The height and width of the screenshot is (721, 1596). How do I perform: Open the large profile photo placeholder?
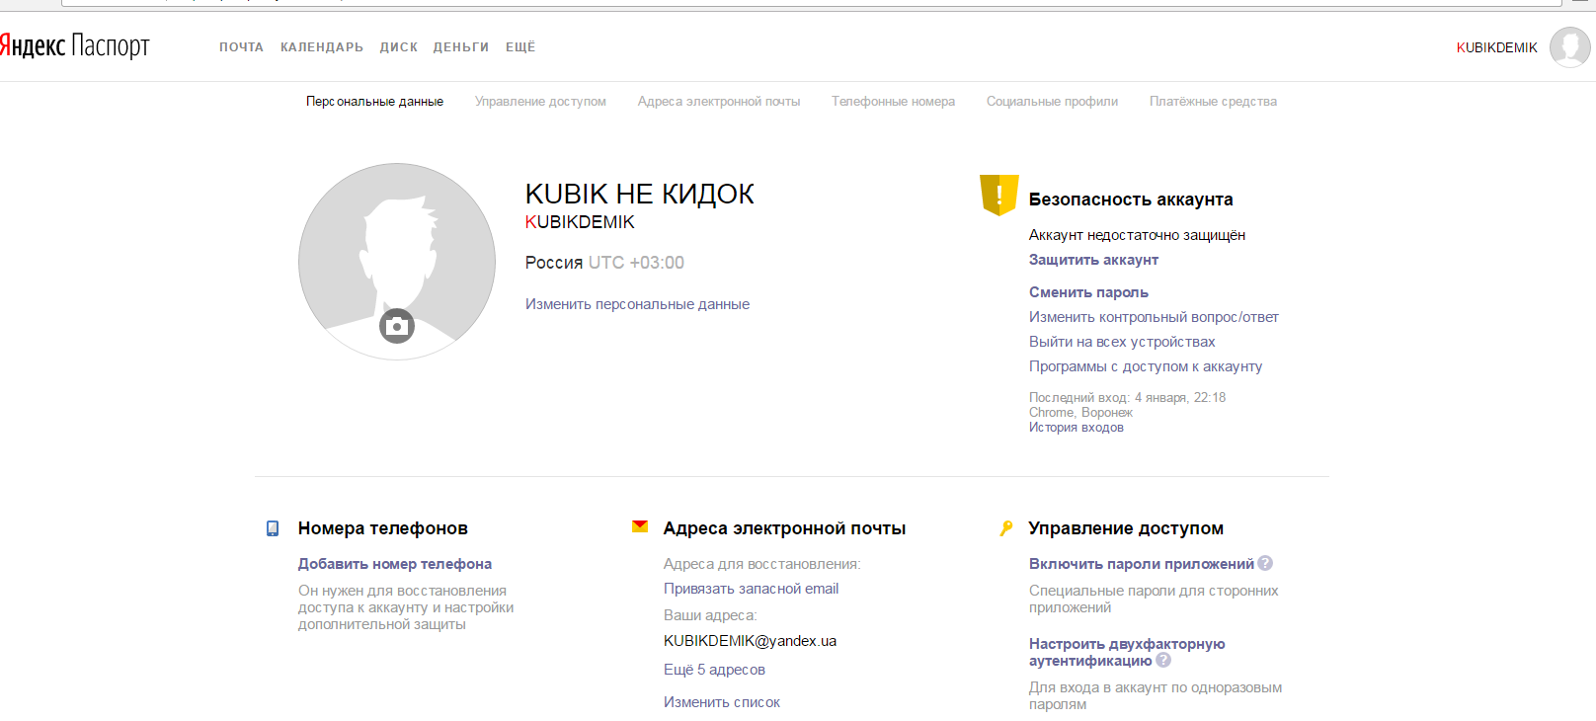pyautogui.click(x=397, y=262)
